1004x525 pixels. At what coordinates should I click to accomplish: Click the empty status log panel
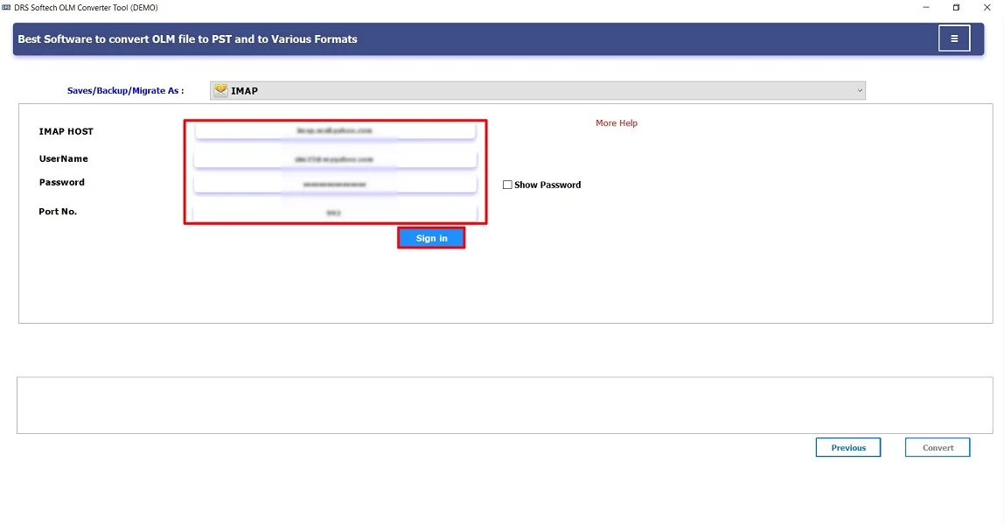pyautogui.click(x=502, y=404)
